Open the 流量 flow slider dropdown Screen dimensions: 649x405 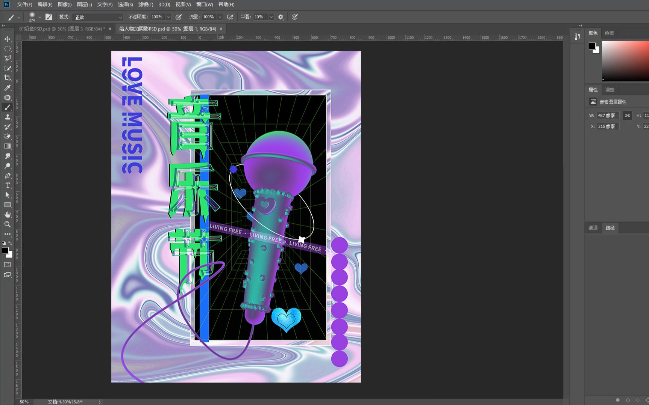pos(220,17)
